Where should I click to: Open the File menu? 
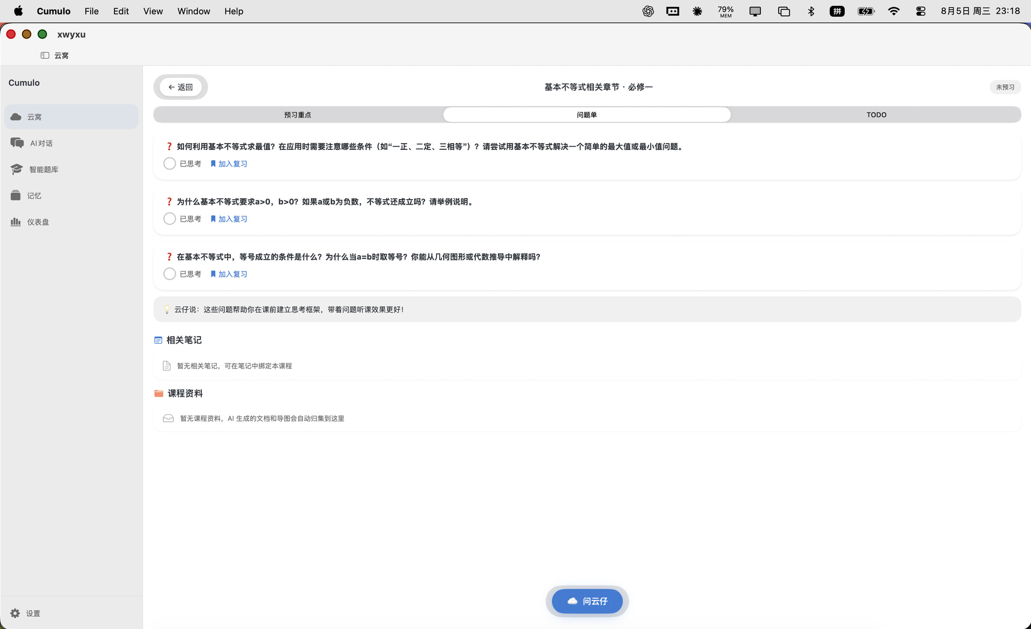coord(91,11)
